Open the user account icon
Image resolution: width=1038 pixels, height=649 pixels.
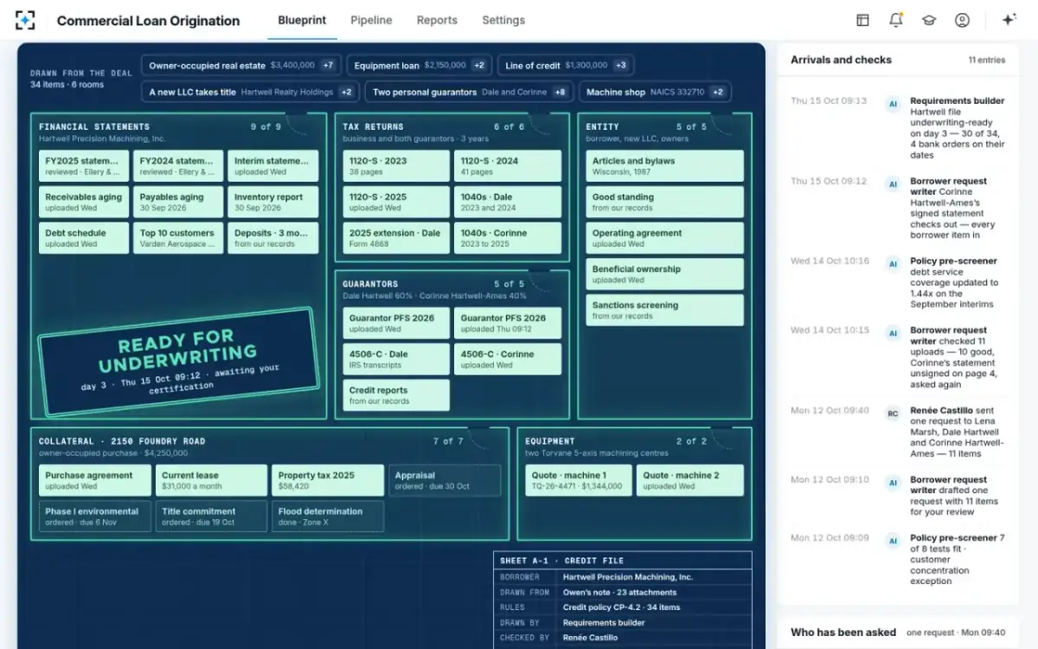click(x=962, y=20)
